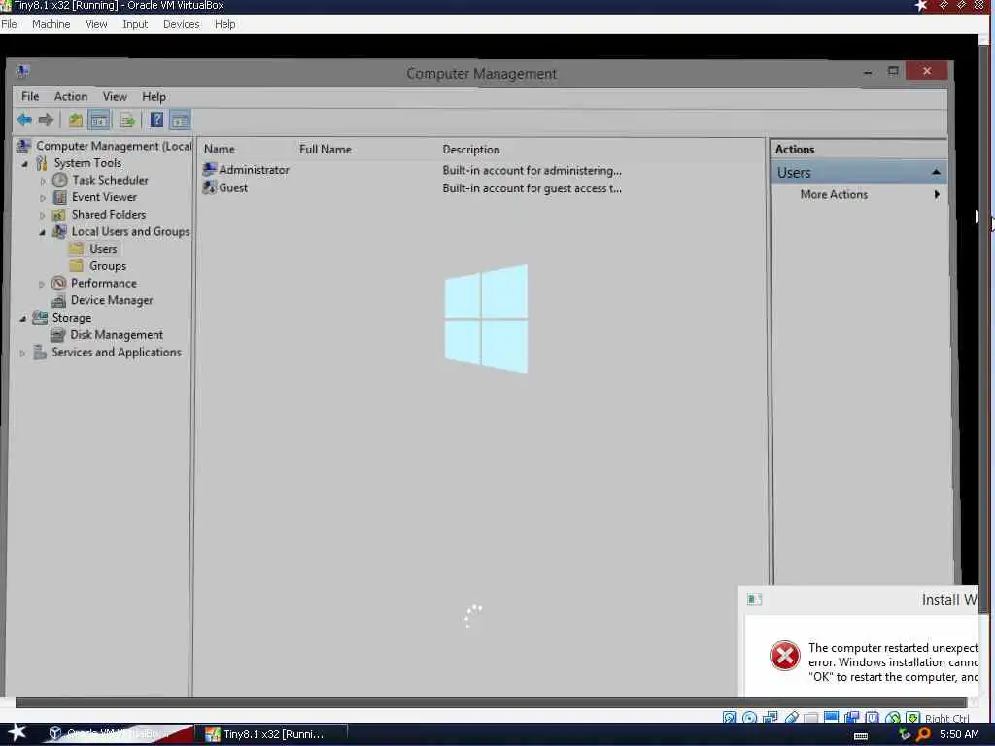The height and width of the screenshot is (746, 995).
Task: Select the Administrator user account
Action: pos(246,170)
